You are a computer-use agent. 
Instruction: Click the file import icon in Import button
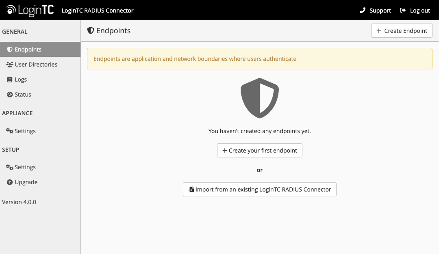point(191,189)
